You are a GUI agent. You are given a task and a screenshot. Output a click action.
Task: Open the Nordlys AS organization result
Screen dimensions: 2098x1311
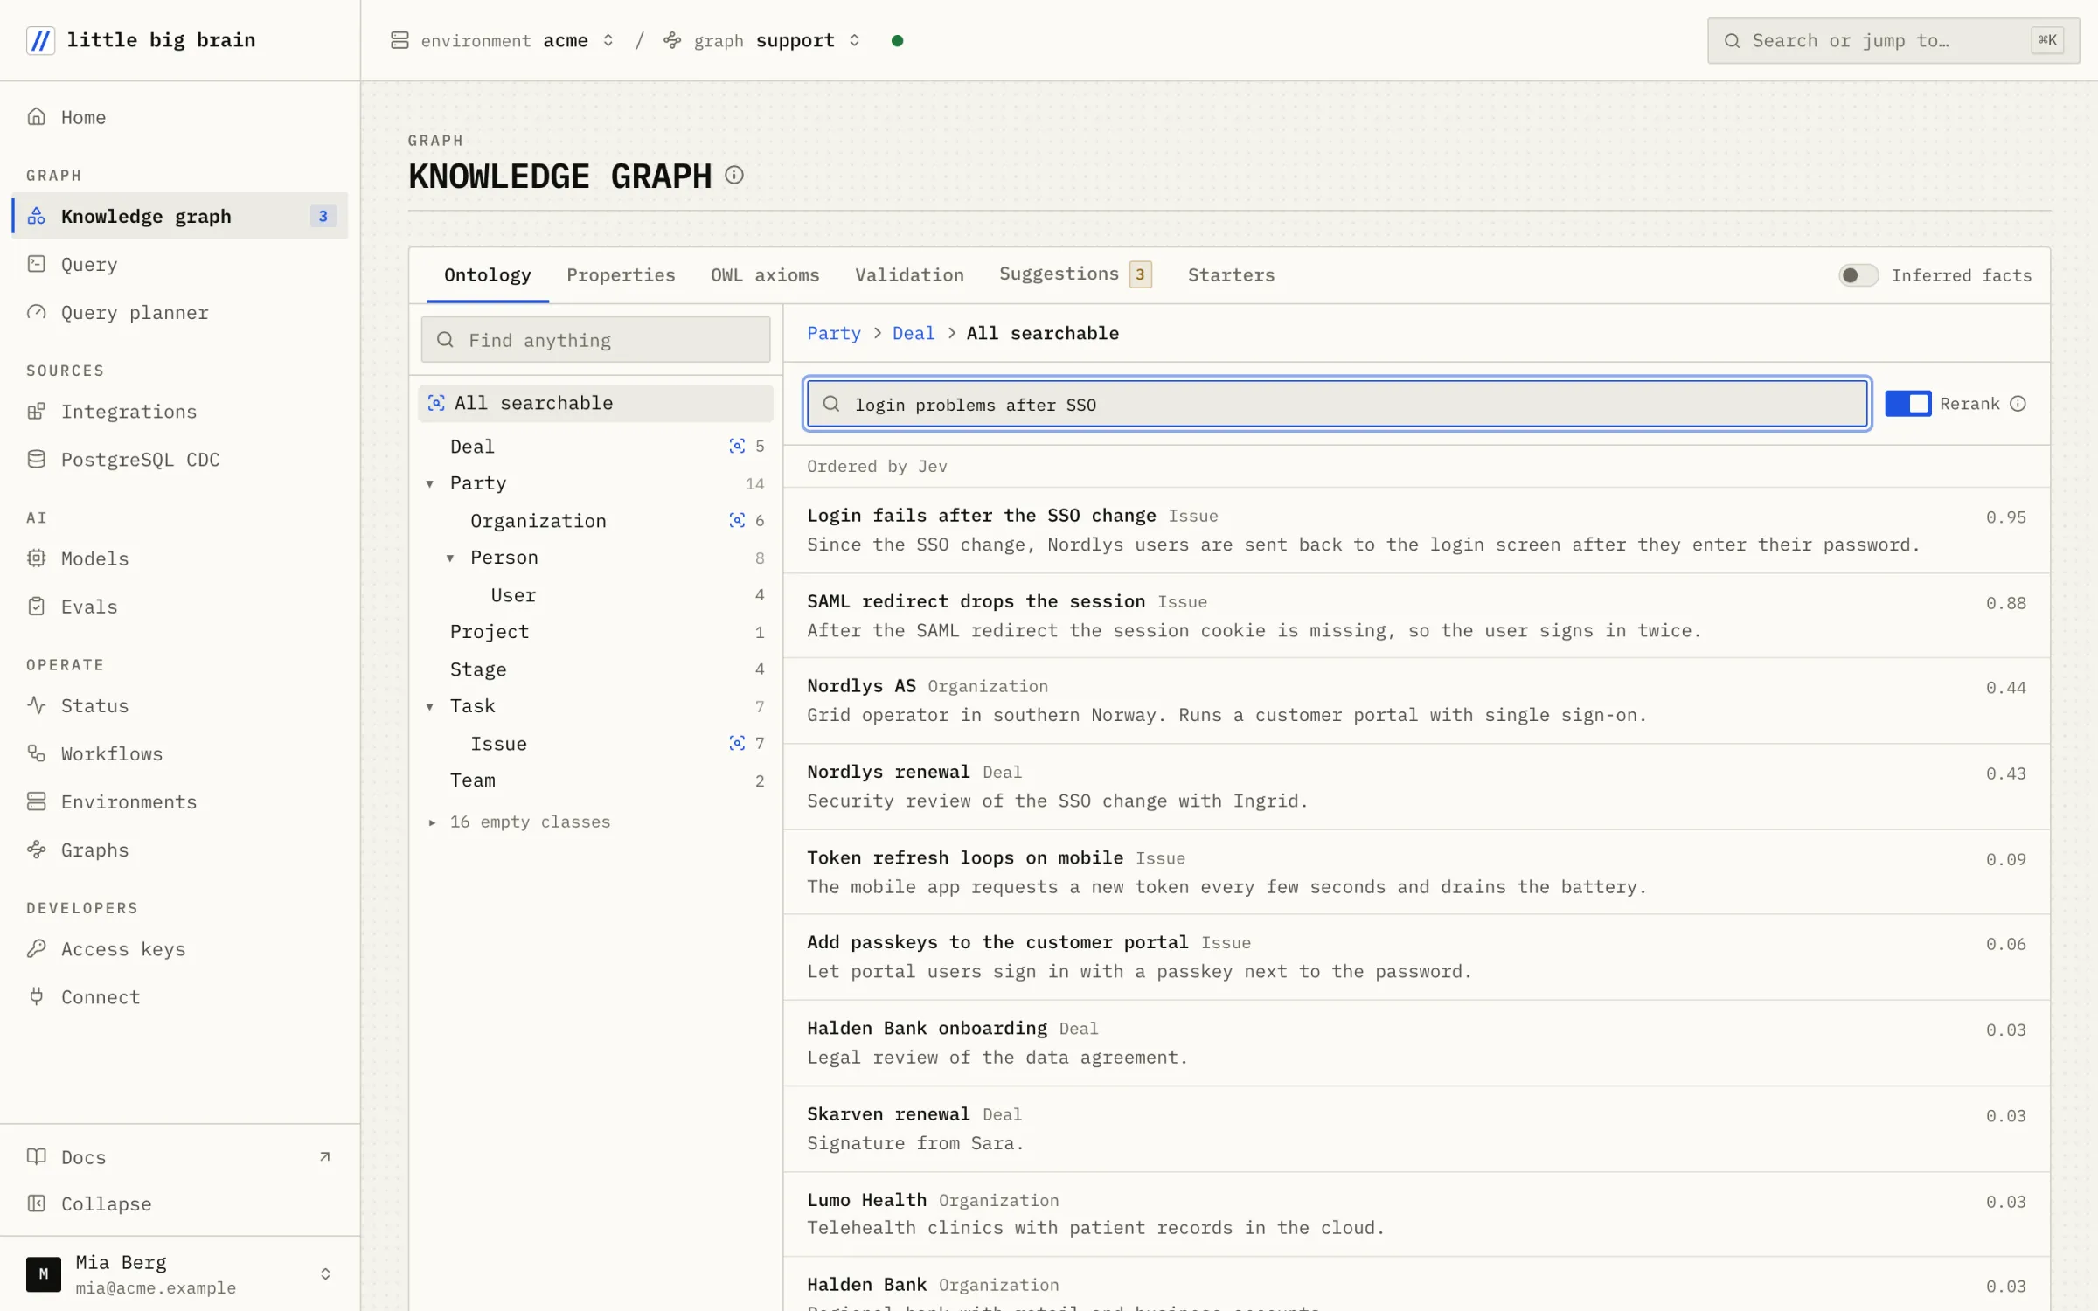[1416, 701]
